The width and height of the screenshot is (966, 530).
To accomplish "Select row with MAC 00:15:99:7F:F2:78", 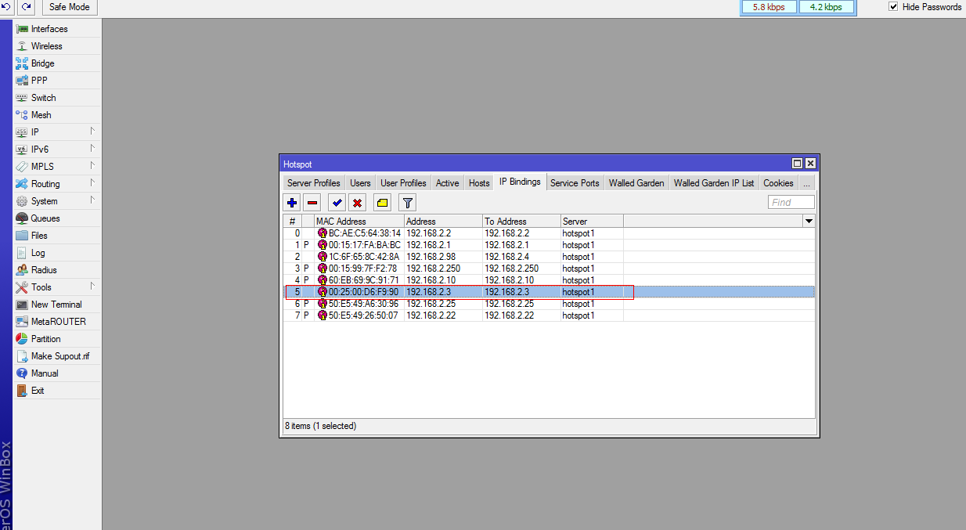I will pyautogui.click(x=550, y=269).
